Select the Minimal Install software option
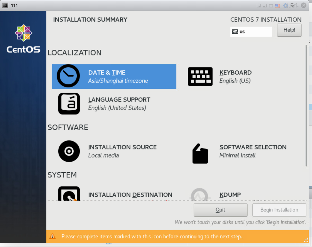Screen dimensions: 312x247 237,155
